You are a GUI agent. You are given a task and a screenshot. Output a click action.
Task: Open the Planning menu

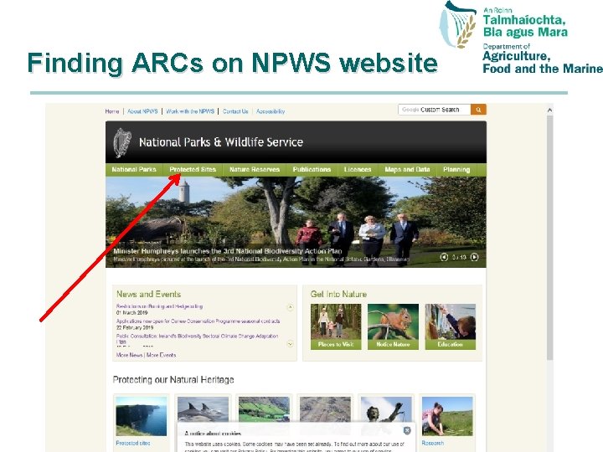[x=456, y=169]
